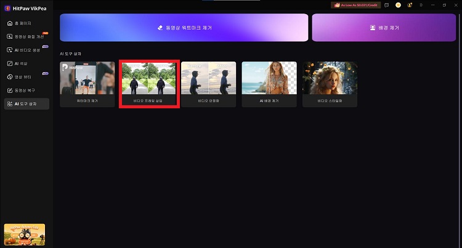Click the AI 도구 상자 section heading
This screenshot has width=462, height=248.
tap(70, 54)
